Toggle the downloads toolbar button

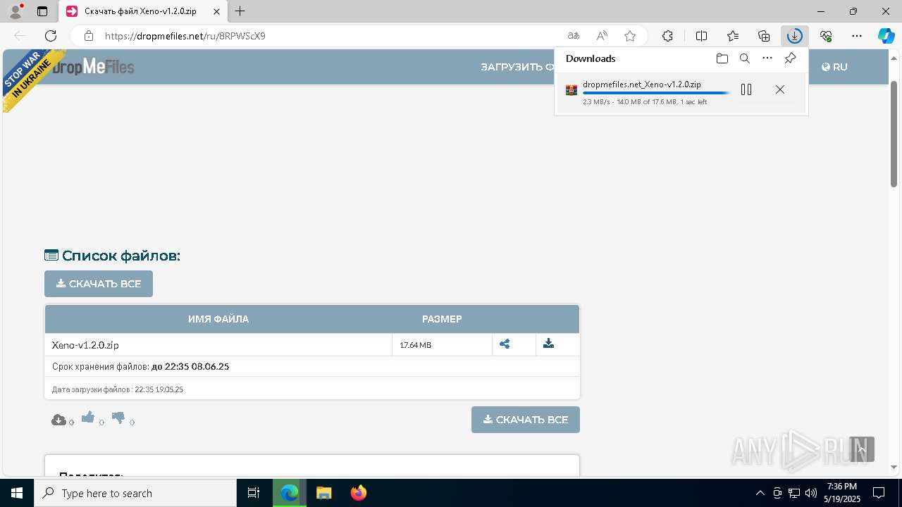click(x=795, y=36)
